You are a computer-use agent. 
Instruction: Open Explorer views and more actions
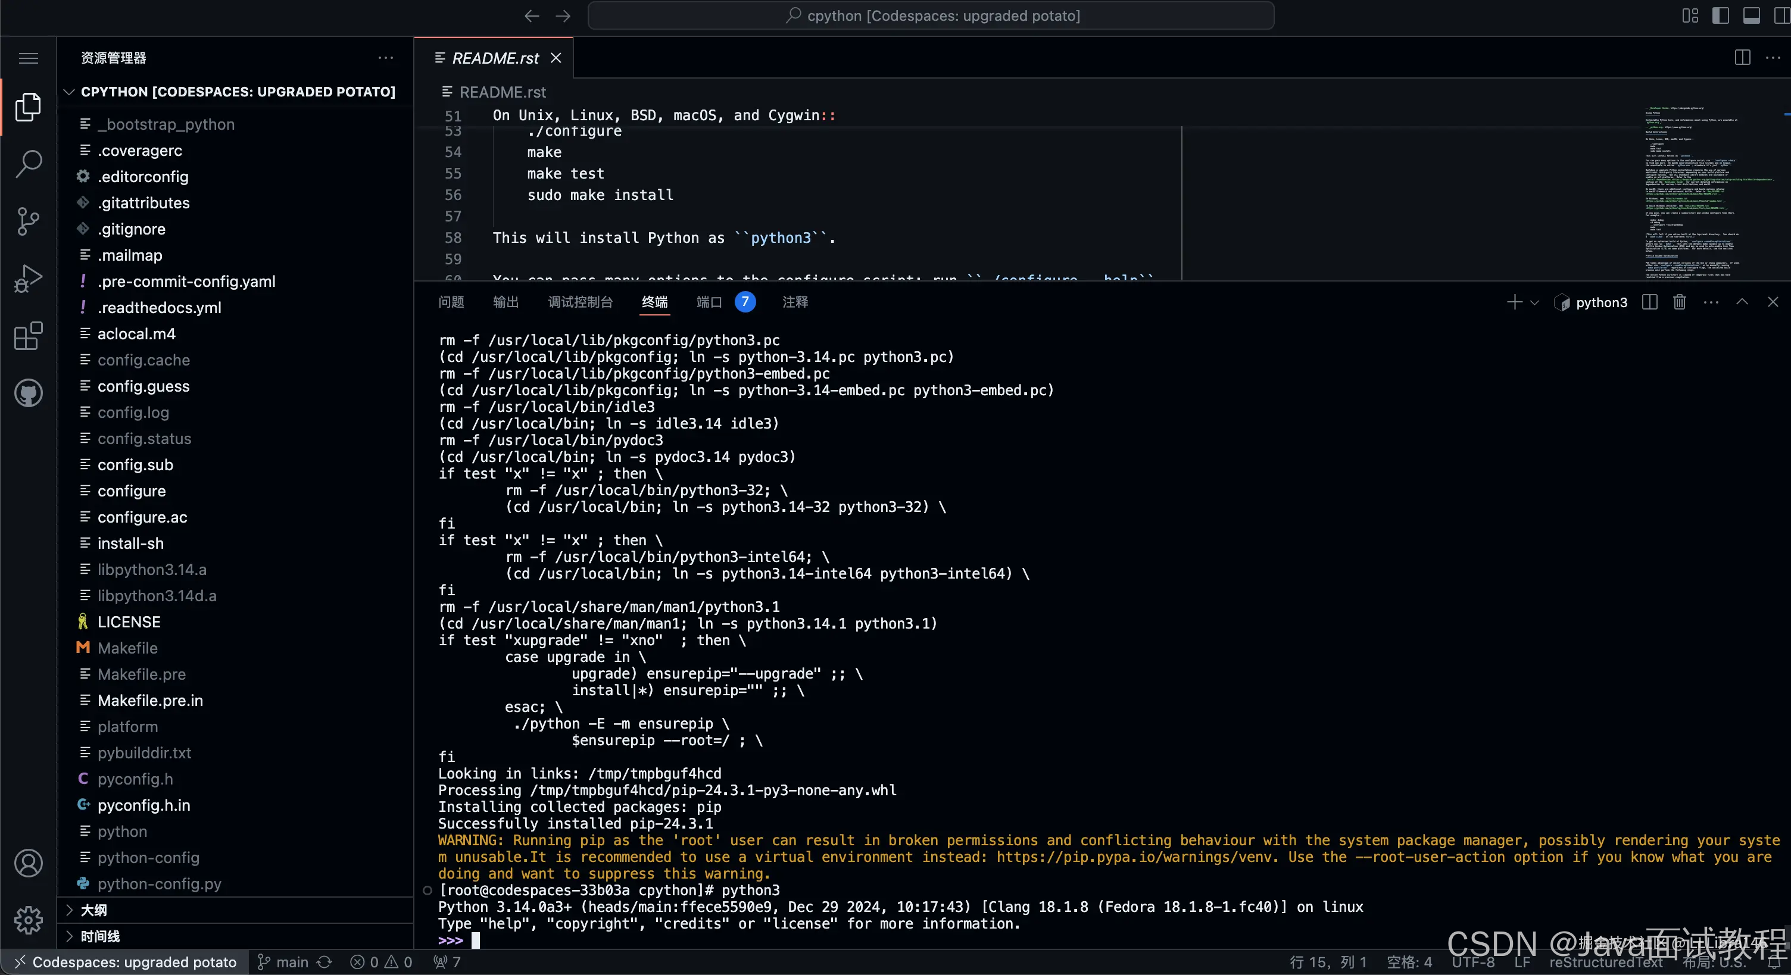386,58
